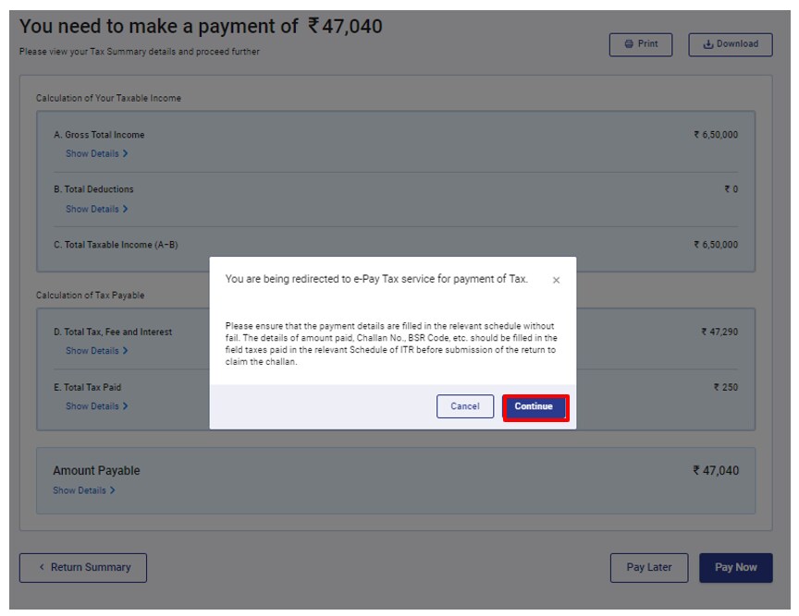Choose the Pay Later option
Image resolution: width=799 pixels, height=616 pixels.
click(x=648, y=567)
